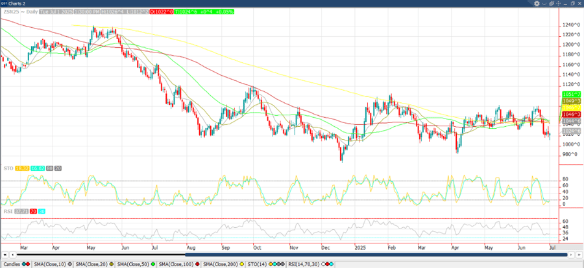Viewport: 584px width, 268px height.
Task: Click the Daily interval label
Action: pyautogui.click(x=31, y=12)
